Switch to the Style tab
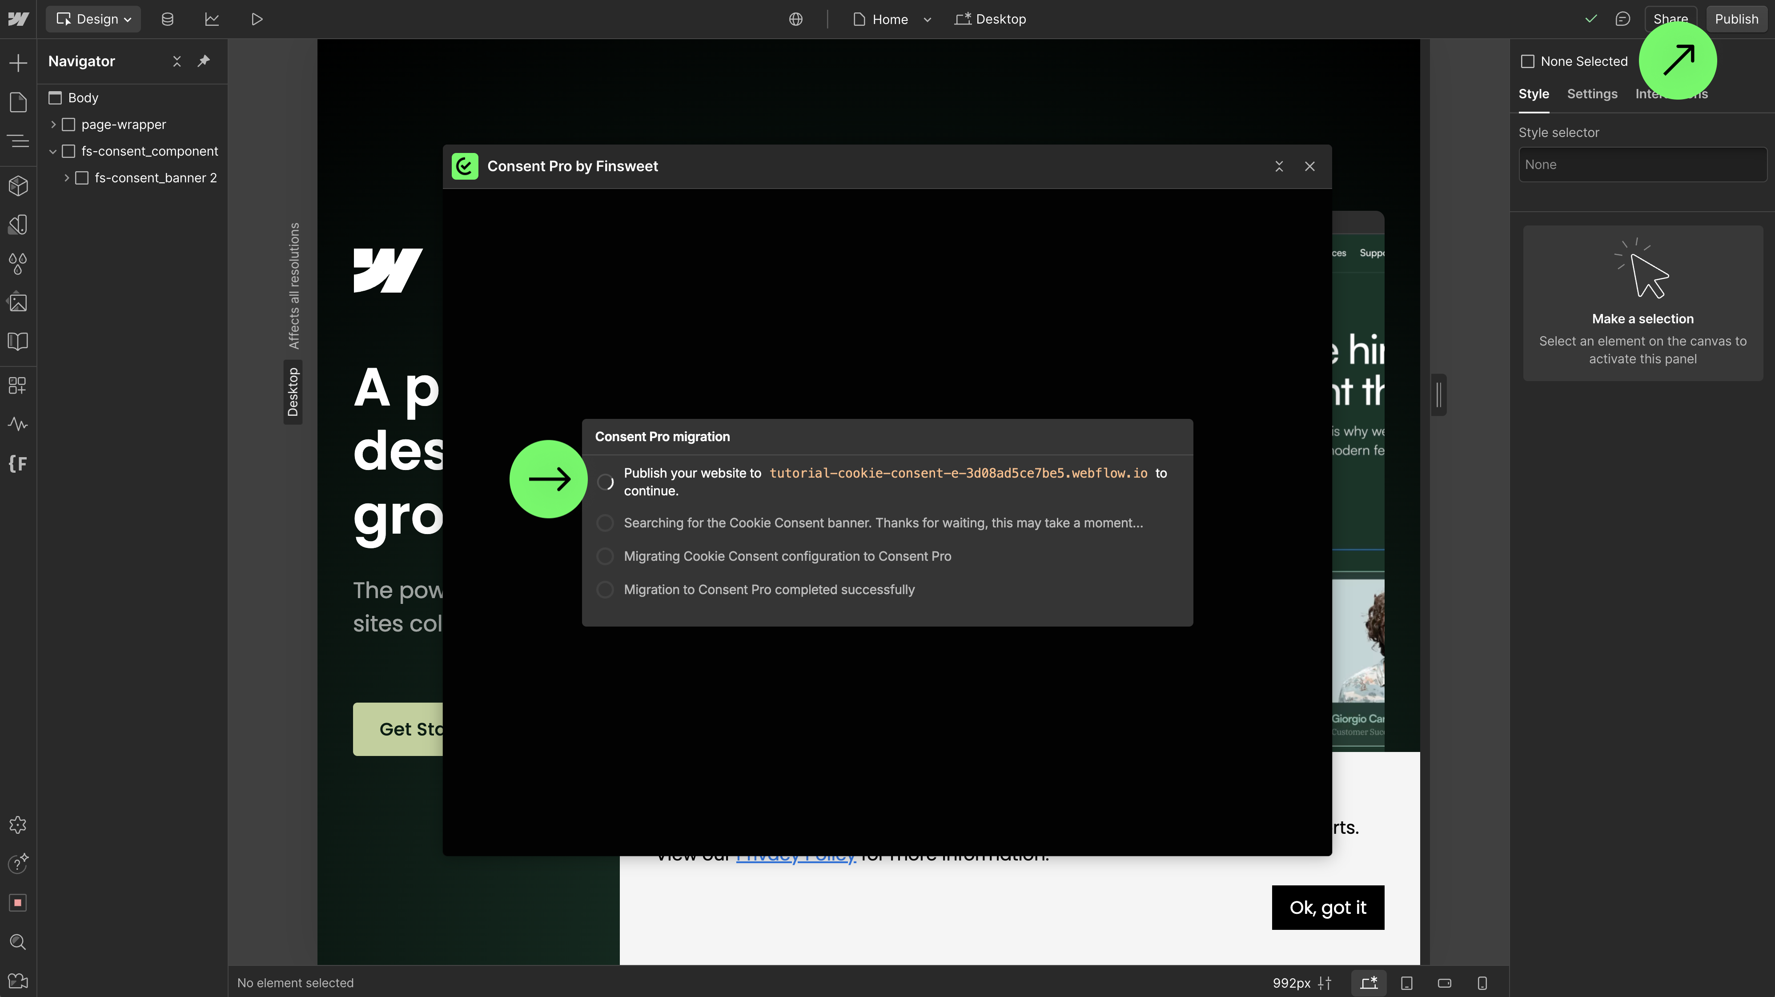Image resolution: width=1775 pixels, height=997 pixels. 1534,94
